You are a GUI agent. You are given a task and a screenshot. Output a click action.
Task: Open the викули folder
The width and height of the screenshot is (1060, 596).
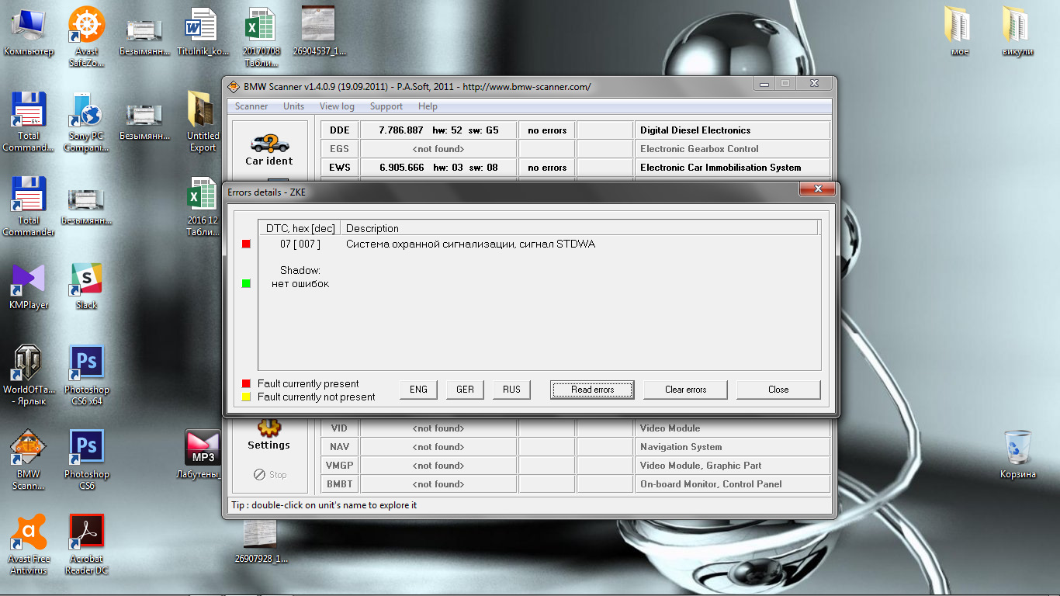click(1017, 33)
